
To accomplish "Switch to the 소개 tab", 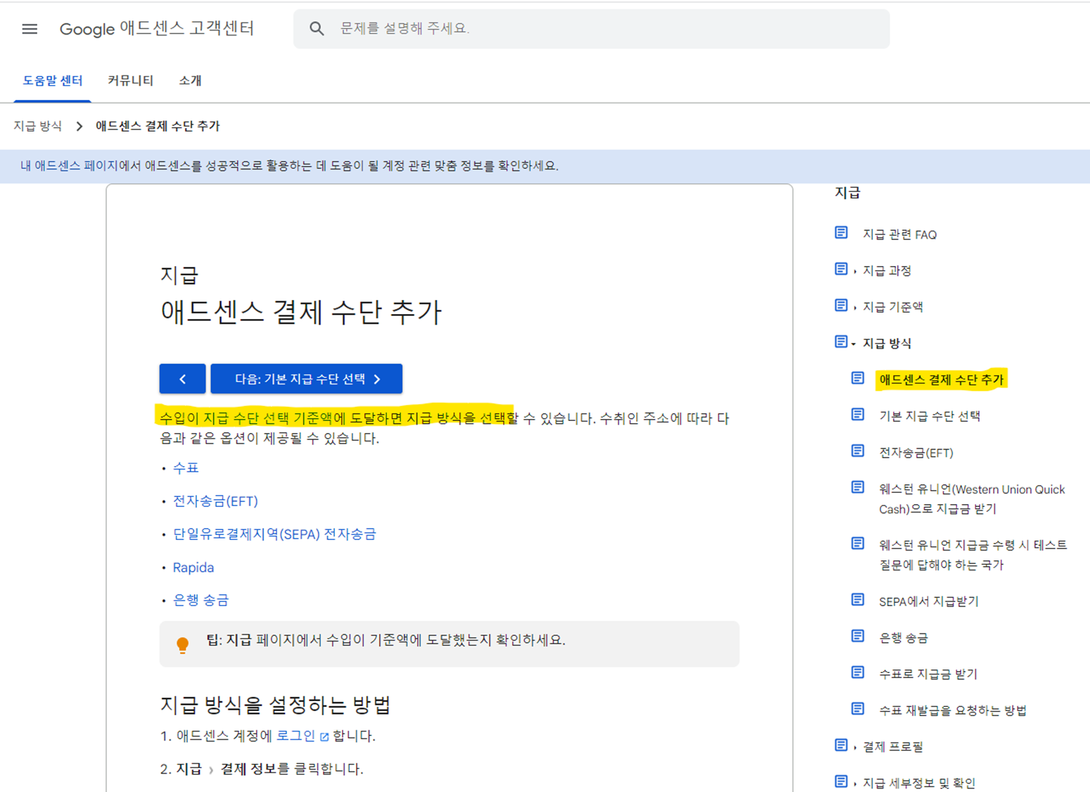I will click(190, 80).
